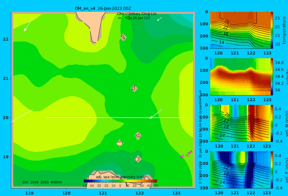Click the white horizontal transect line at 20N
The height and width of the screenshot is (196, 288).
pos(116,118)
